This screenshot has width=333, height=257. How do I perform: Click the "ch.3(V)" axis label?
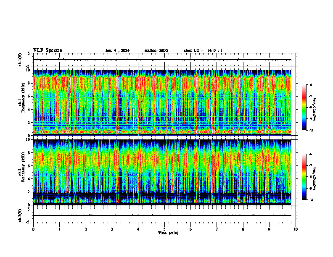20,215
